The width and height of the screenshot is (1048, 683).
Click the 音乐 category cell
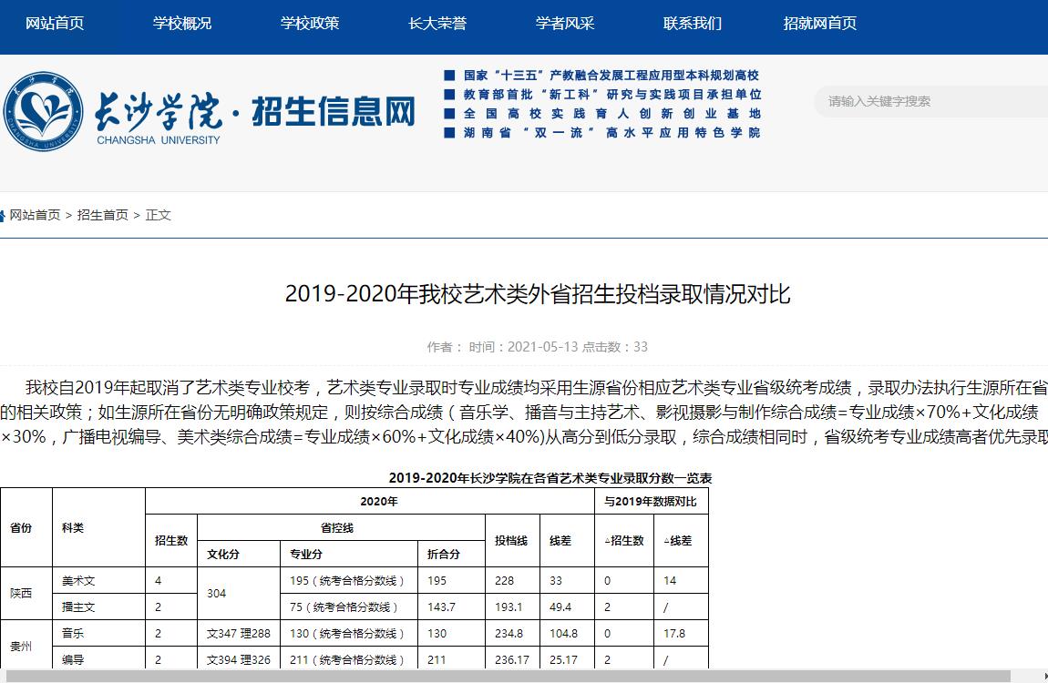(x=99, y=633)
